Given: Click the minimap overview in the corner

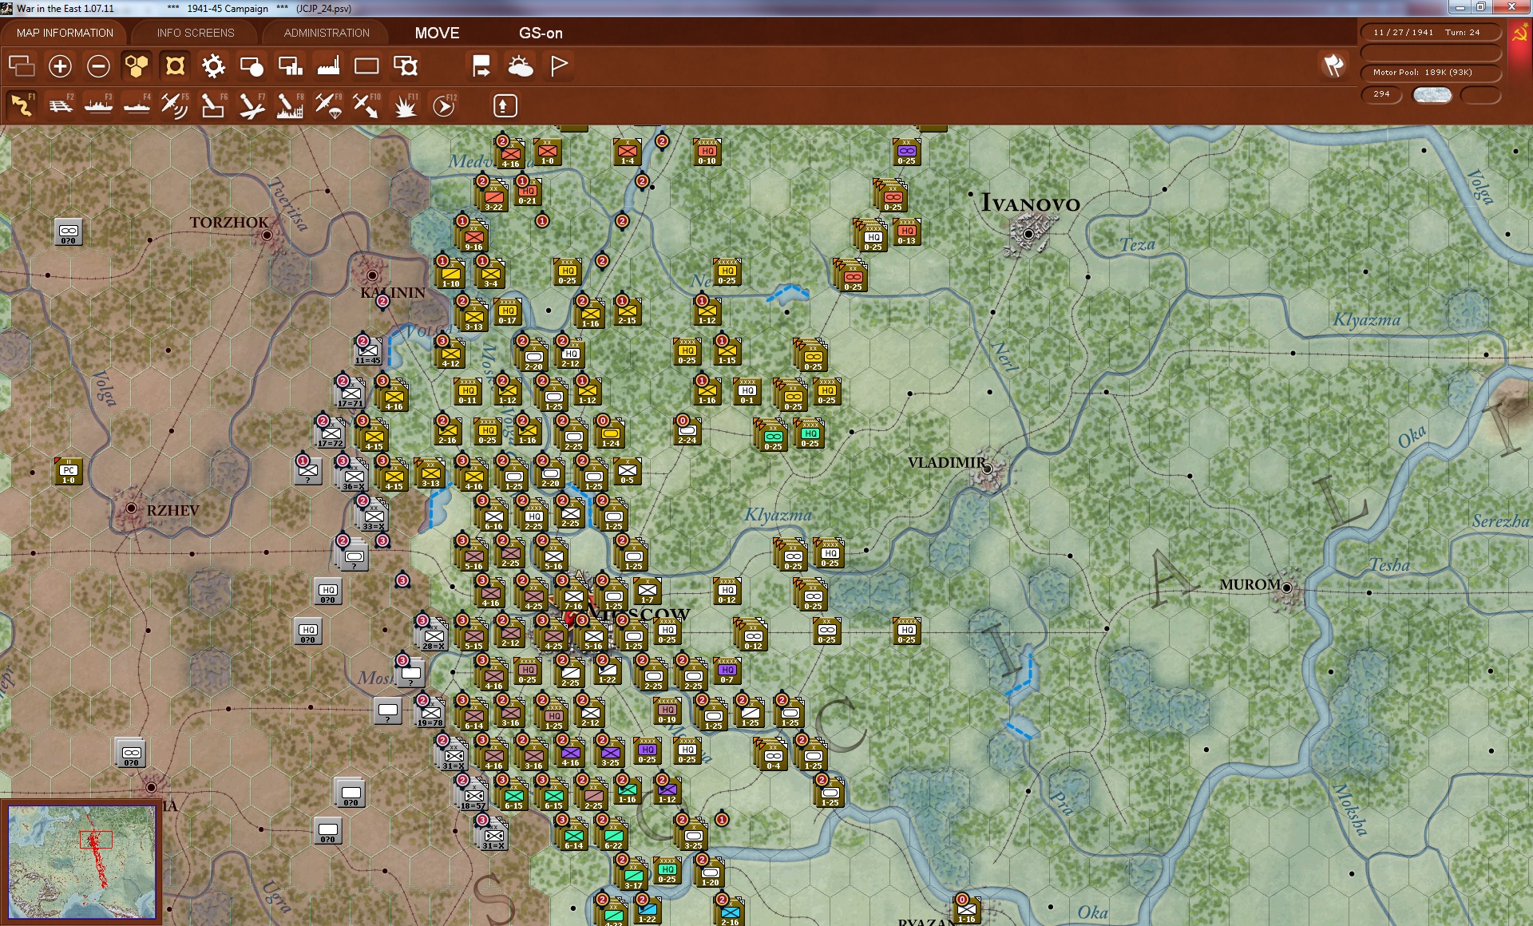Looking at the screenshot, I should 82,862.
